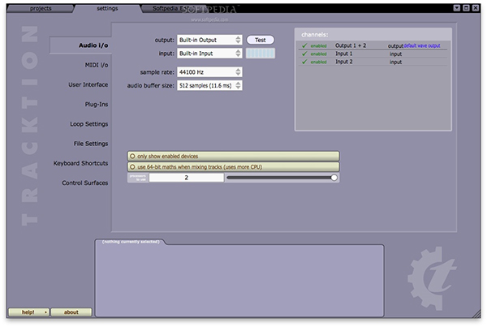487x327 pixels.
Task: Maximize the Tracktion window
Action: pyautogui.click(x=466, y=8)
